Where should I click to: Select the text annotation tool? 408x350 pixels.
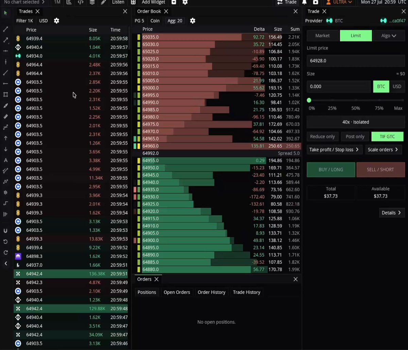pos(5,160)
